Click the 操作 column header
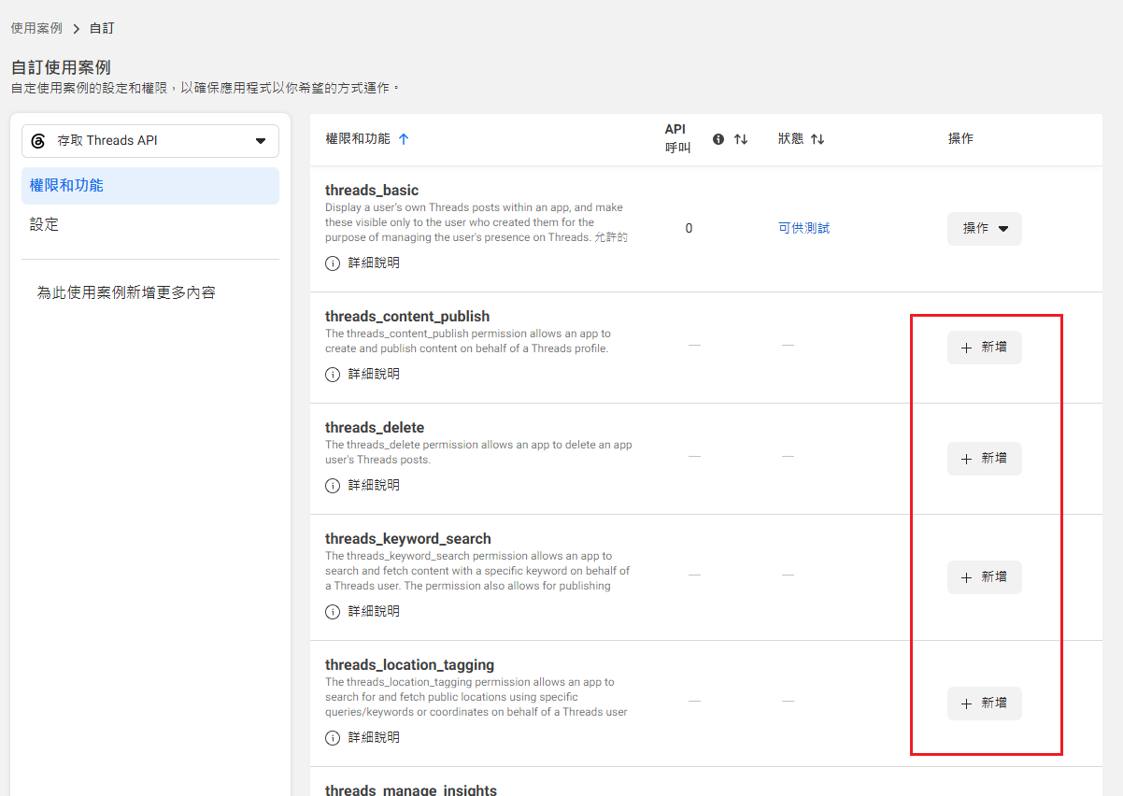This screenshot has height=796, width=1123. pyautogui.click(x=960, y=138)
